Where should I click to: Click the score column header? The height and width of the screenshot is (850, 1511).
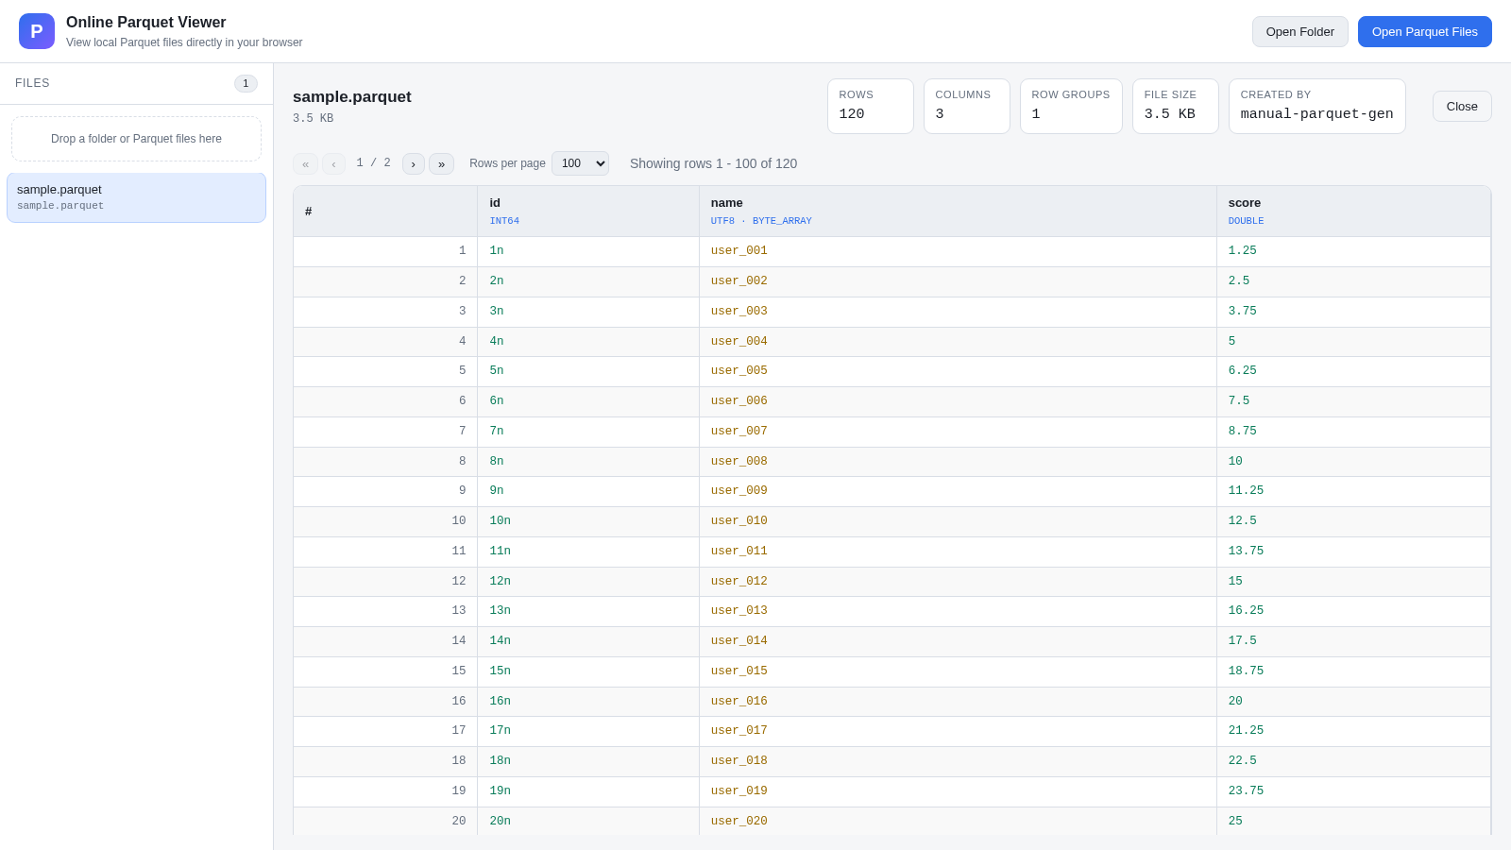pyautogui.click(x=1353, y=212)
